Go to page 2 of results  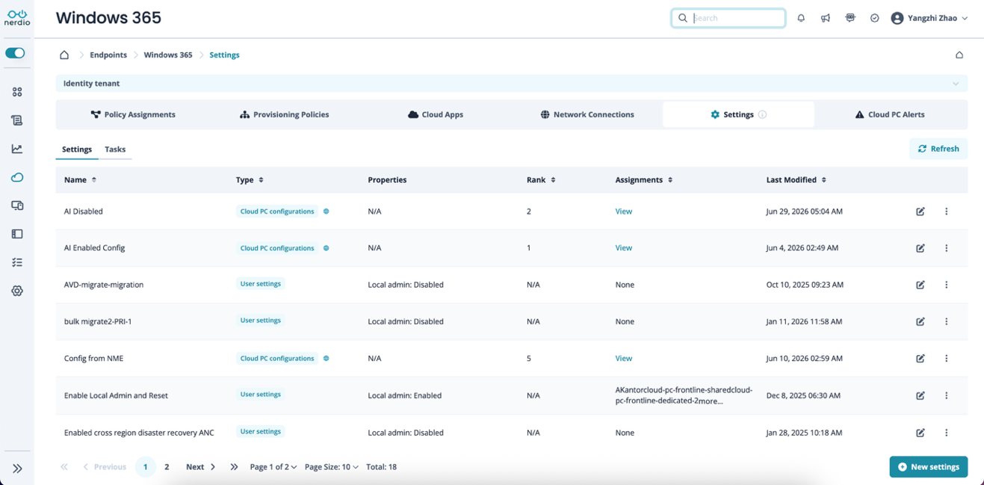click(167, 467)
